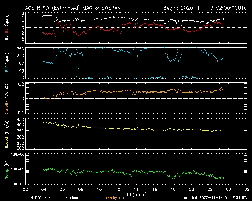The width and height of the screenshot is (252, 201).
Task: Click the "04" hour tick label
Action: [x=44, y=189]
